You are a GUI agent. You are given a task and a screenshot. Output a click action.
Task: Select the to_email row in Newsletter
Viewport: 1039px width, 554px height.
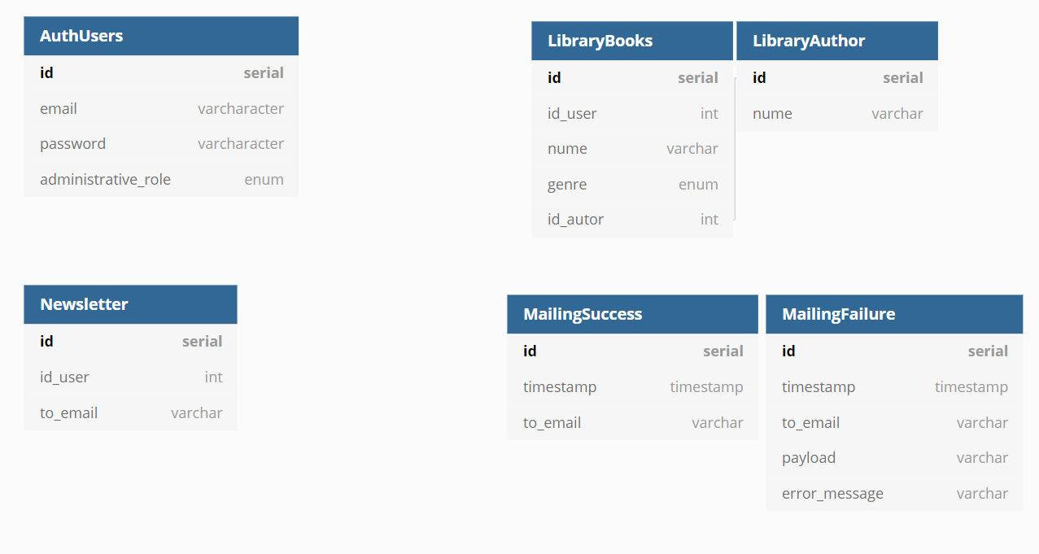pyautogui.click(x=130, y=412)
